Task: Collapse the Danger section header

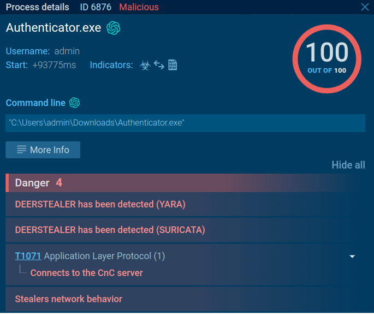Action: (x=185, y=183)
